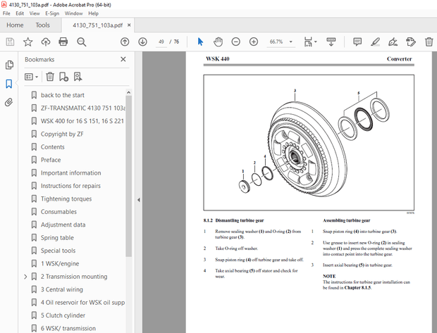Select the Highlight text pen tool
Image resolution: width=437 pixels, height=333 pixels.
pyautogui.click(x=375, y=42)
